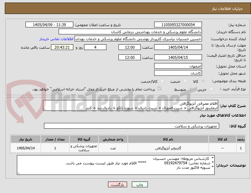
Task: Click the general description text area
Action: tap(131, 105)
